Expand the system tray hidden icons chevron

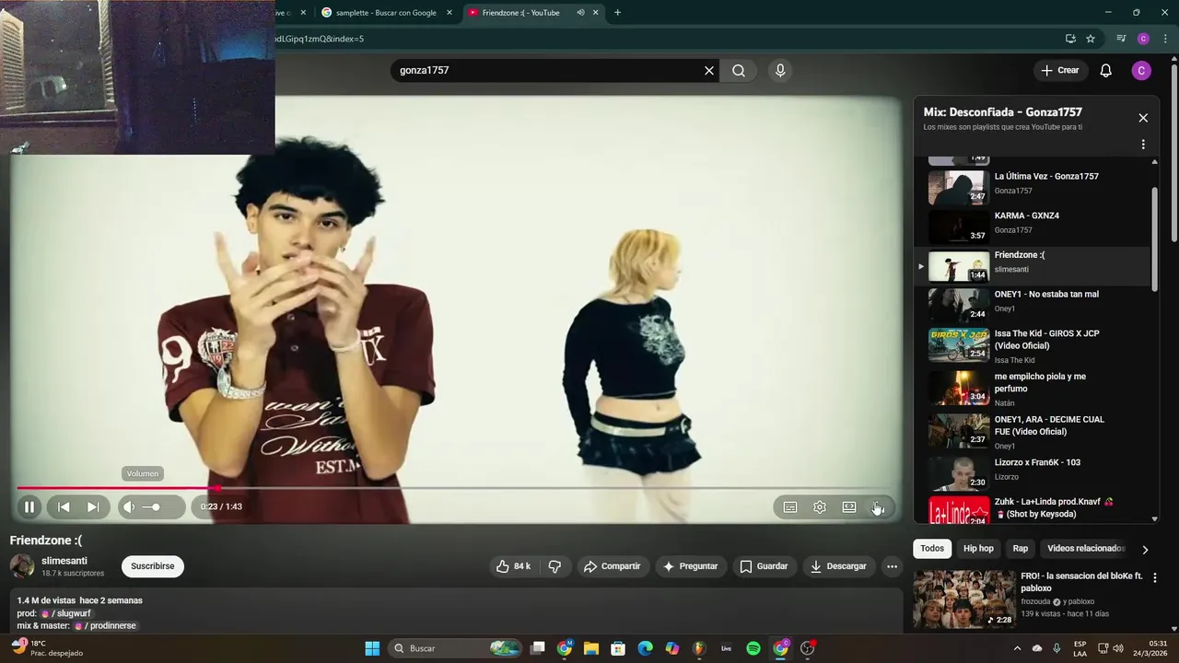pyautogui.click(x=1017, y=648)
